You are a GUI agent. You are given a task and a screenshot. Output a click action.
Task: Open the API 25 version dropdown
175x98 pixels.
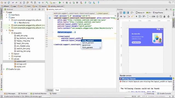point(149,13)
